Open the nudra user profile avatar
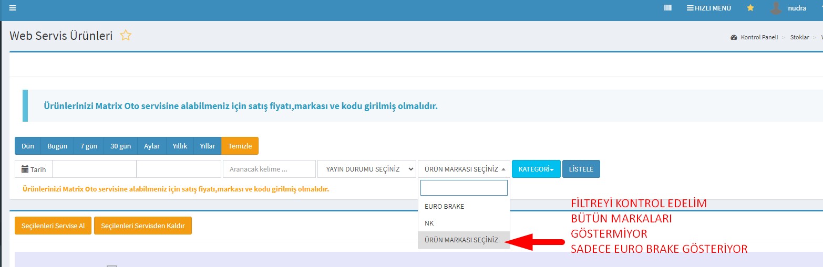The image size is (823, 267). click(x=776, y=8)
